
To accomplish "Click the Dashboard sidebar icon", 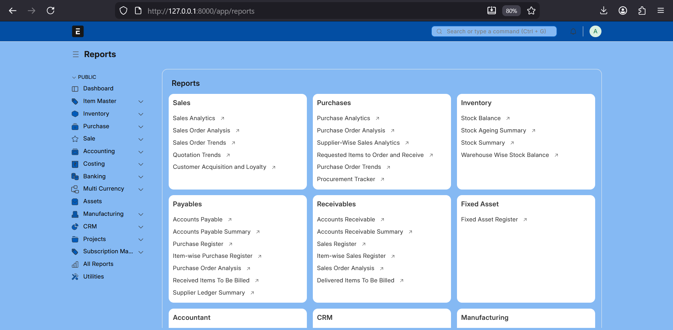I will [75, 89].
